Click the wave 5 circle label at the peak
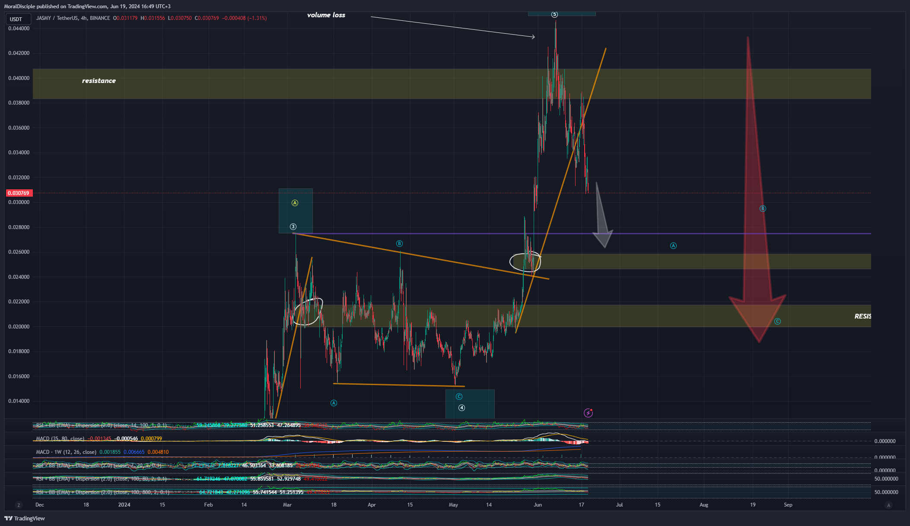 pyautogui.click(x=554, y=14)
